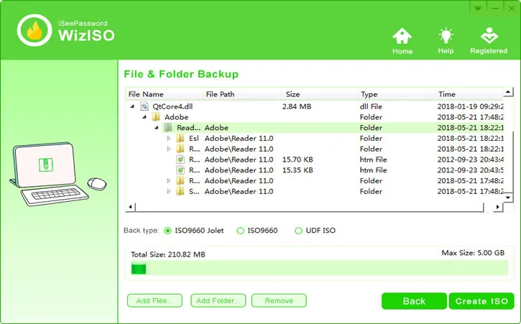Open the Home page icon

pyautogui.click(x=402, y=37)
